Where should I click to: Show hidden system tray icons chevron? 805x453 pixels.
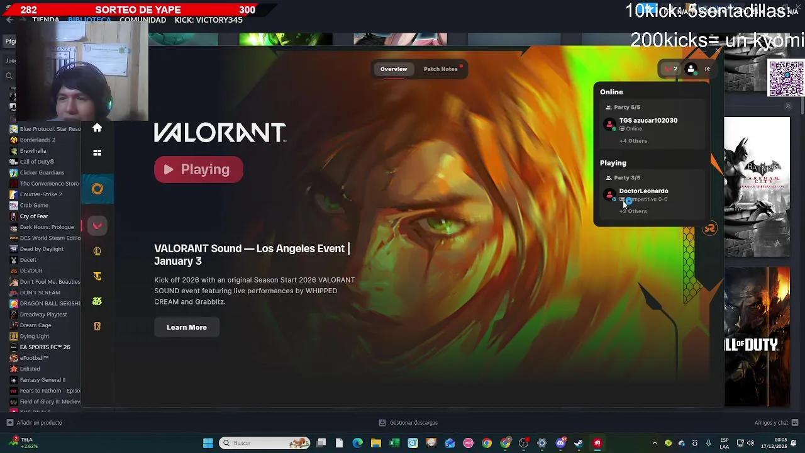click(655, 443)
